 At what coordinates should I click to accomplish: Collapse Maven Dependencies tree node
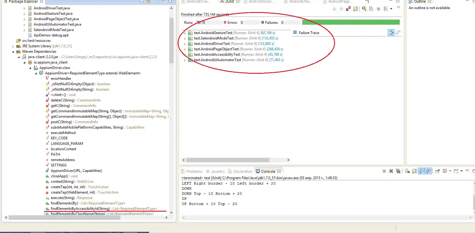click(13, 52)
